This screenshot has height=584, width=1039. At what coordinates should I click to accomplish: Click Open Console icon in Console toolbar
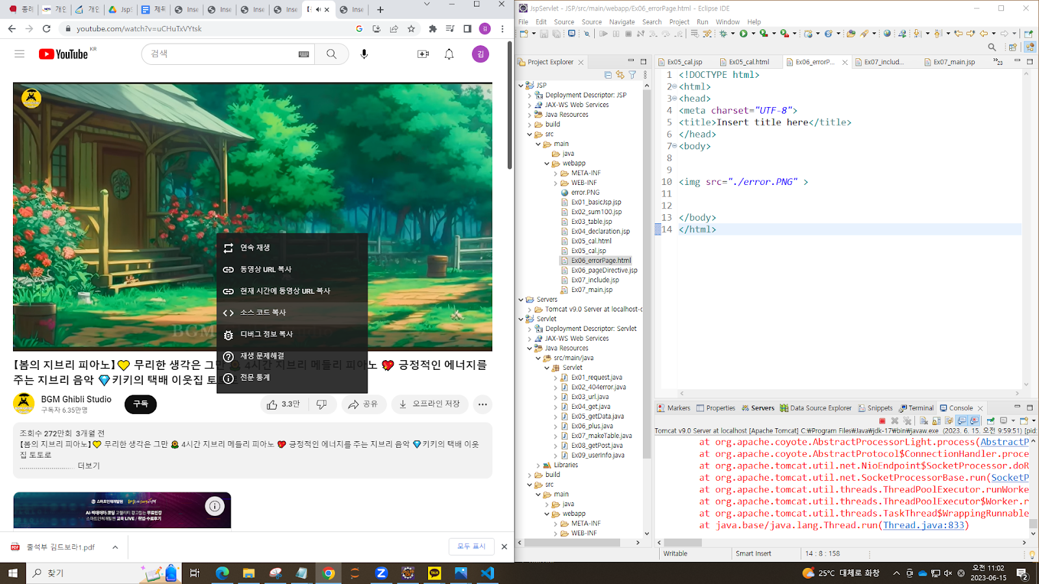[1023, 420]
